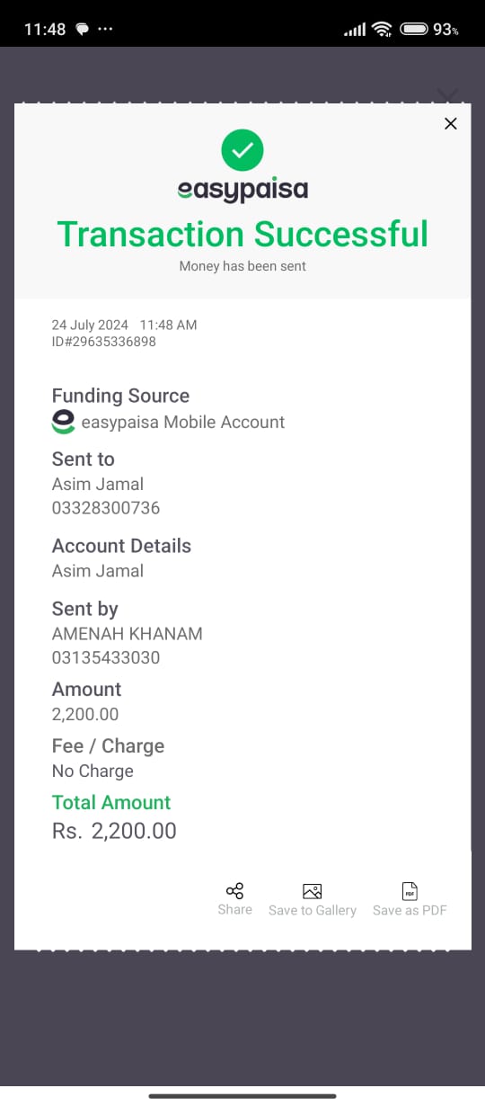Tap the easypaisa logo in the header

(242, 191)
